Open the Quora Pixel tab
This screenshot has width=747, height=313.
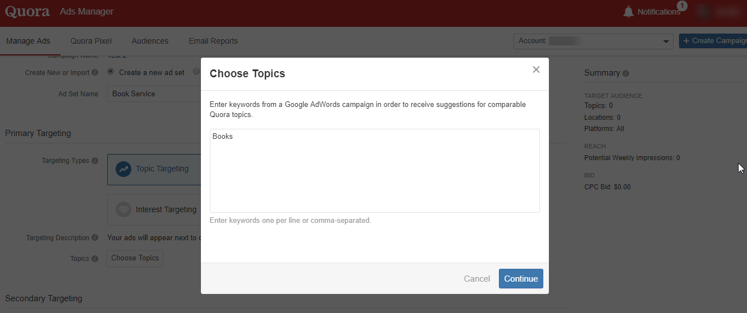coord(91,41)
